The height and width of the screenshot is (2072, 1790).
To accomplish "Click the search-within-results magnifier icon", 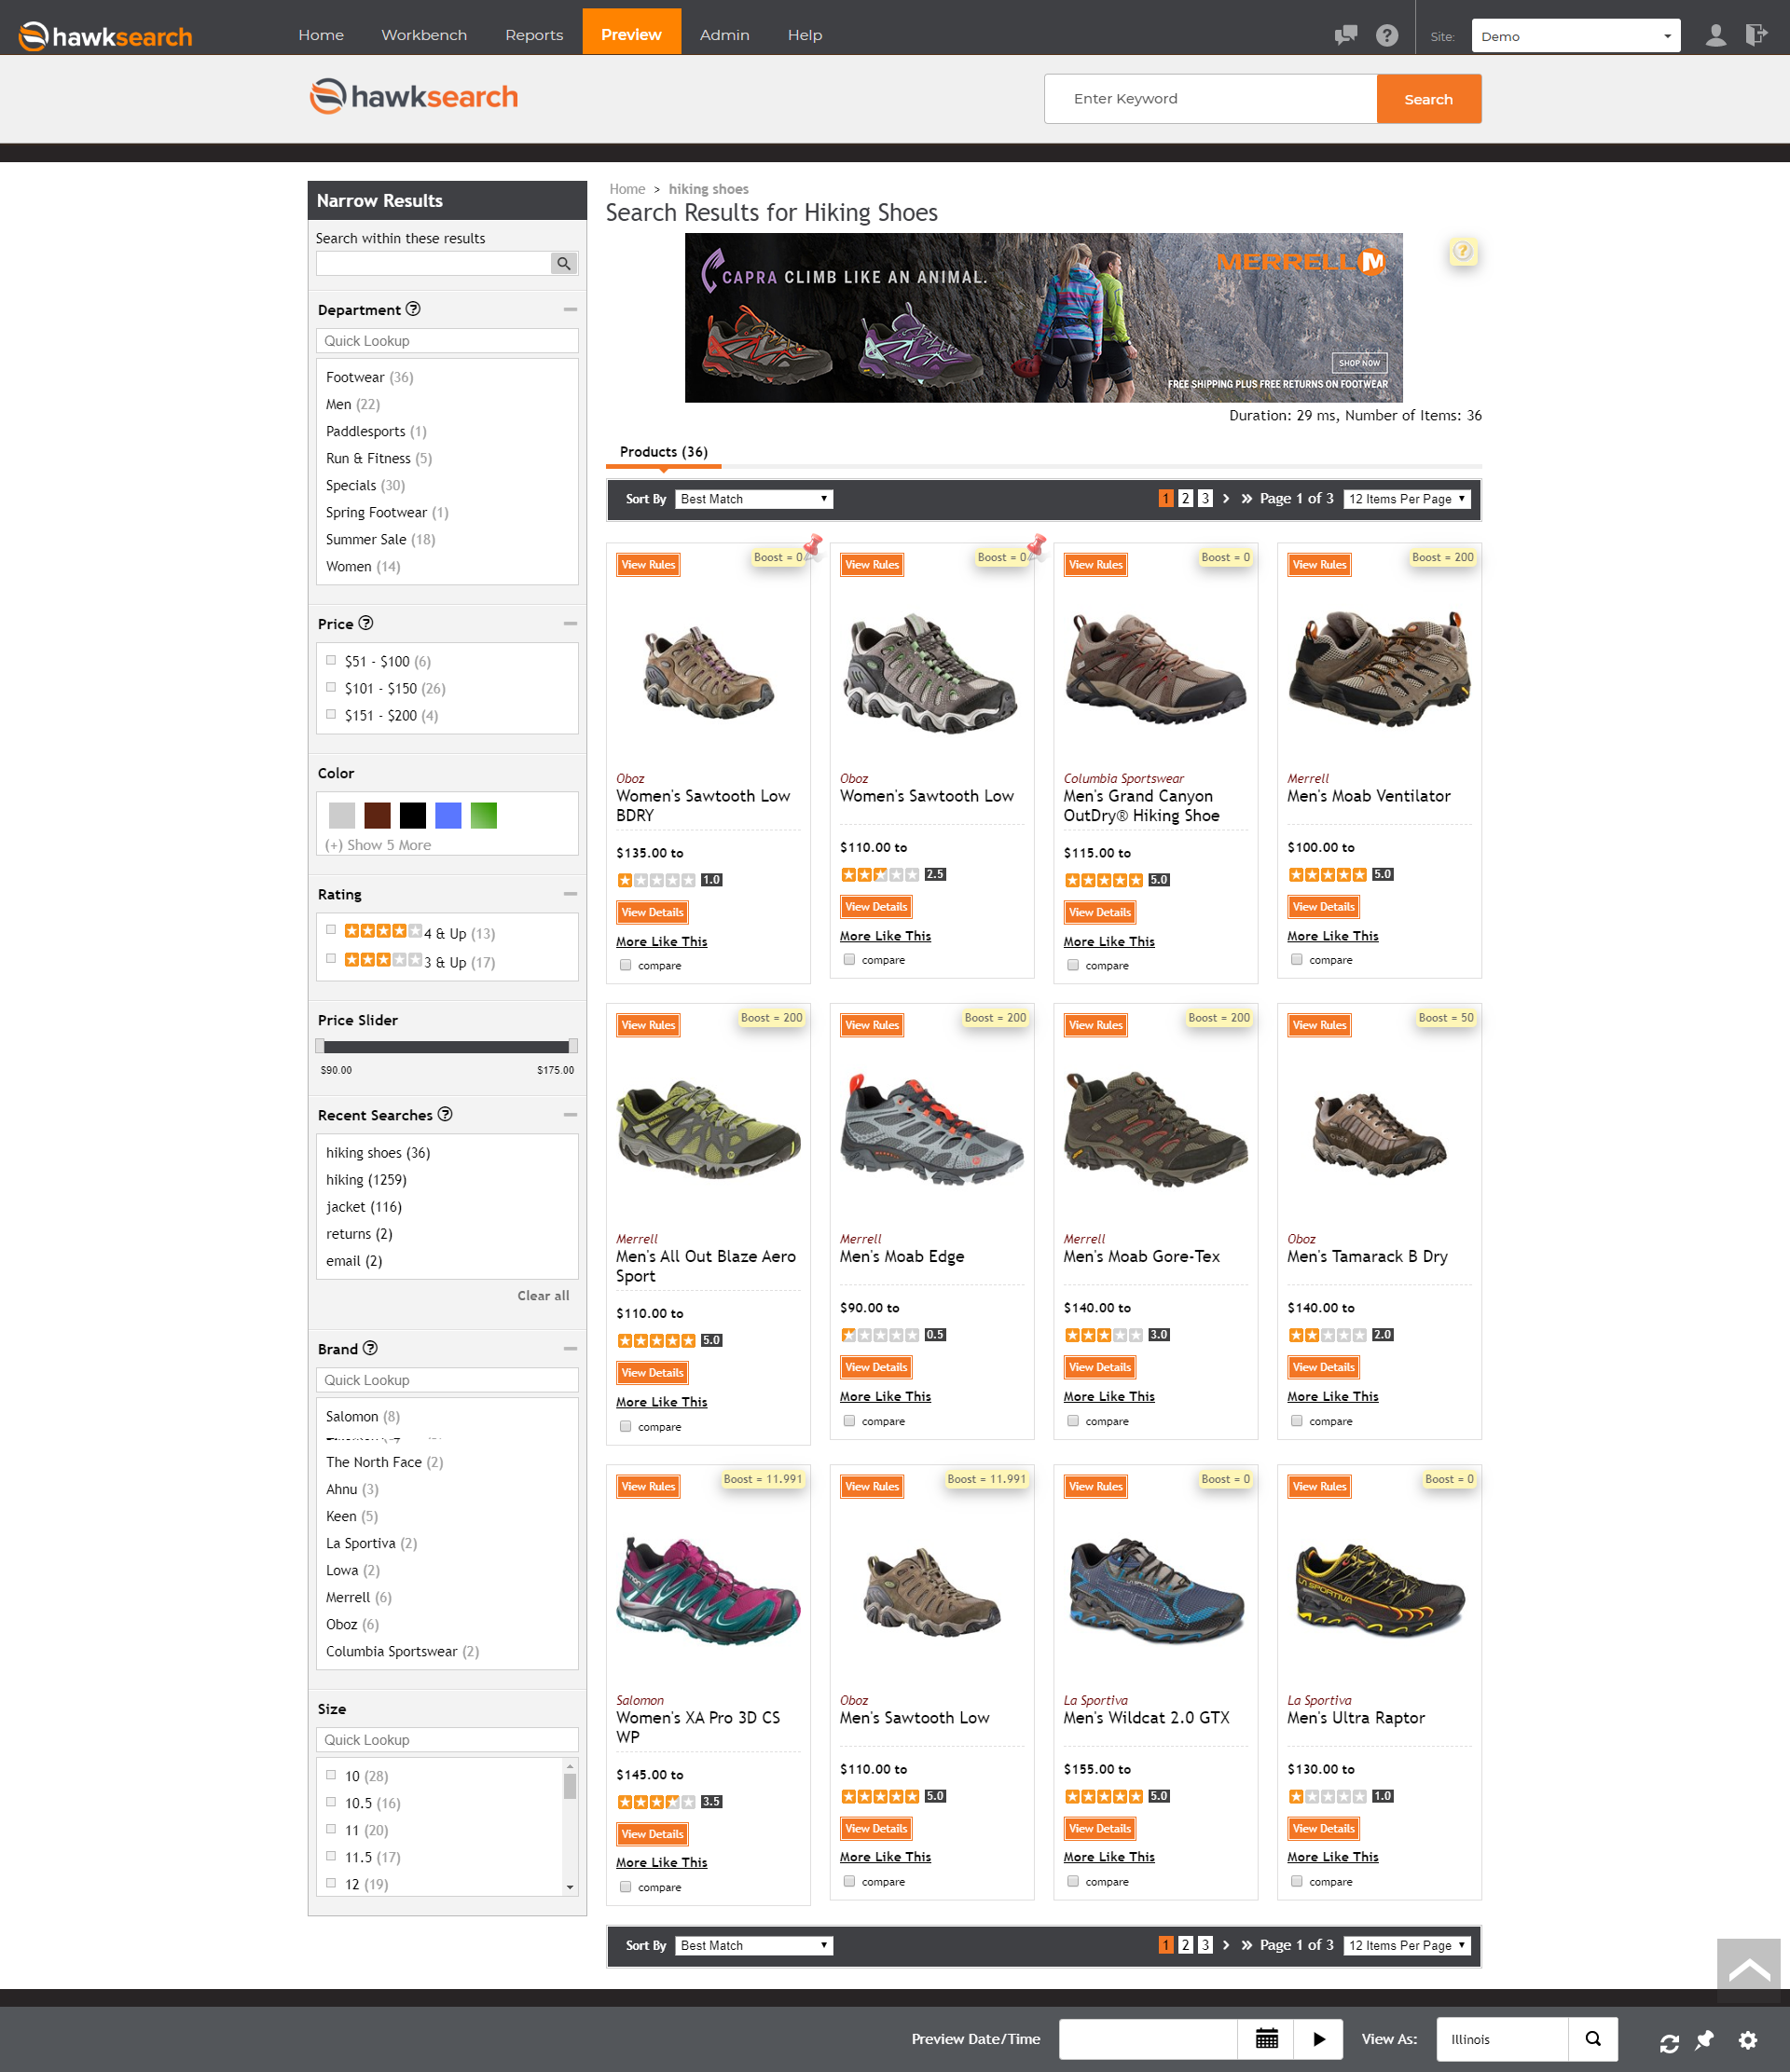I will tap(564, 263).
